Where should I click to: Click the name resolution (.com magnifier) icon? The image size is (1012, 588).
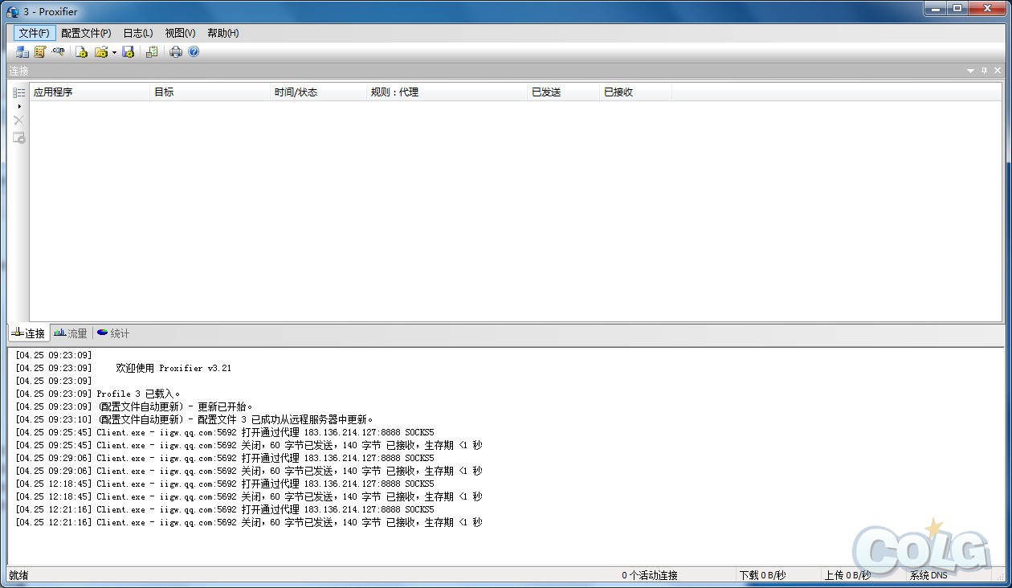pos(58,51)
